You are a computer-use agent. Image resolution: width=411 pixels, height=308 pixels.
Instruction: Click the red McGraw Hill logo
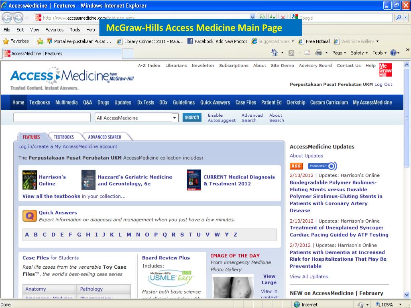[x=385, y=70]
